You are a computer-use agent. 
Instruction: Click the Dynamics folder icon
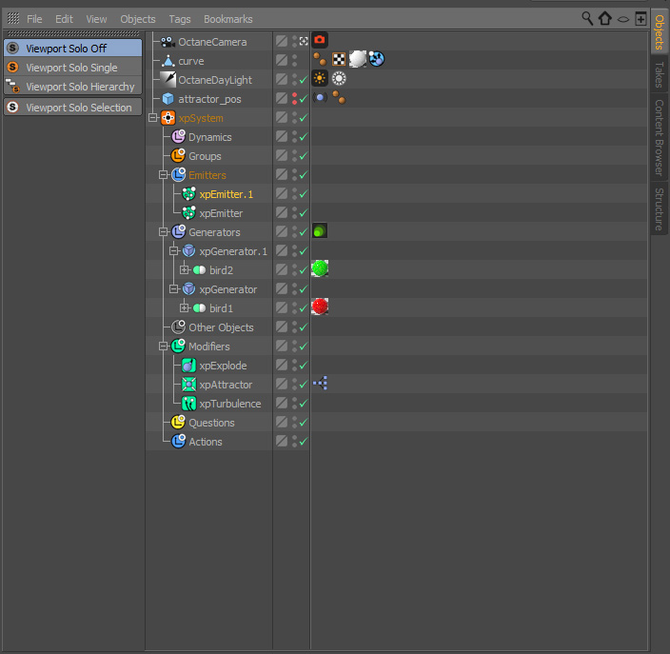pyautogui.click(x=178, y=137)
